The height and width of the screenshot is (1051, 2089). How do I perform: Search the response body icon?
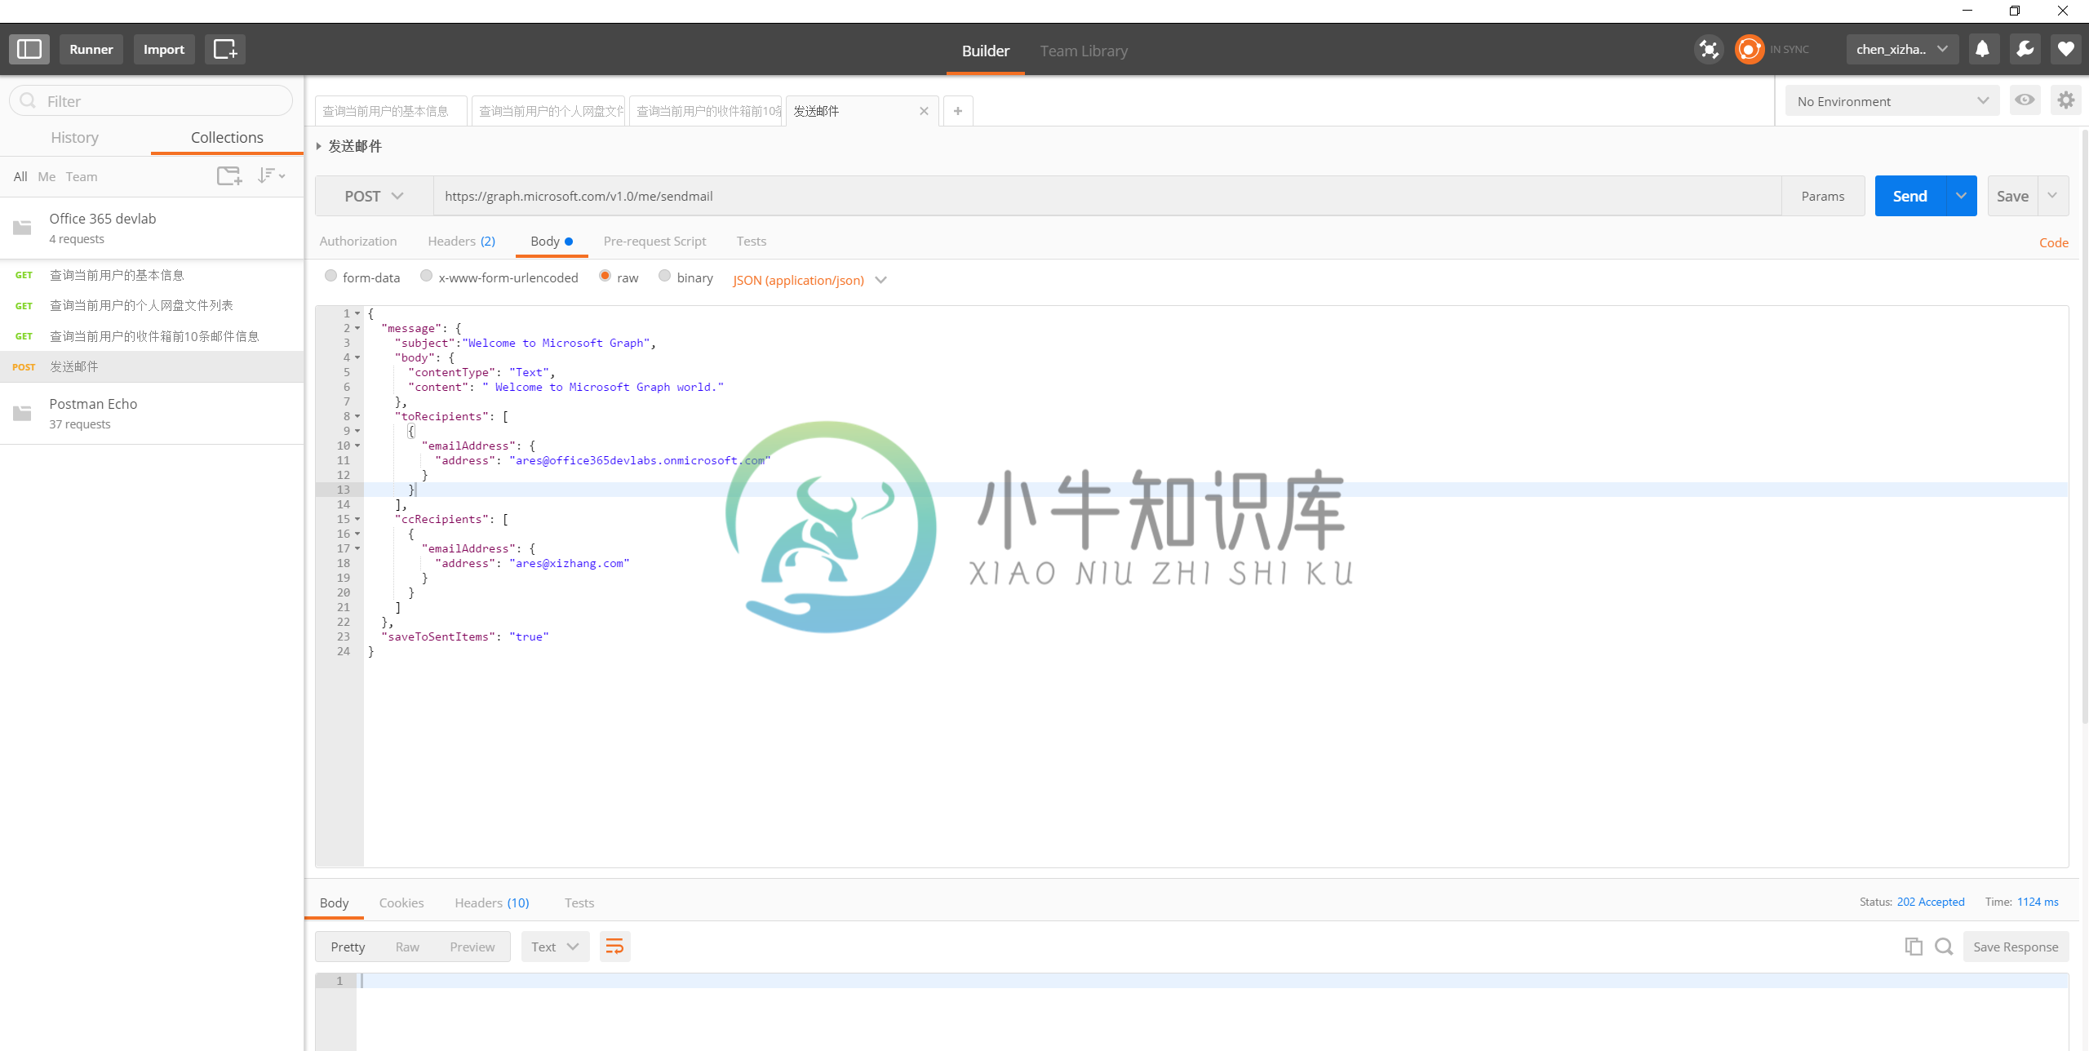pyautogui.click(x=1944, y=947)
